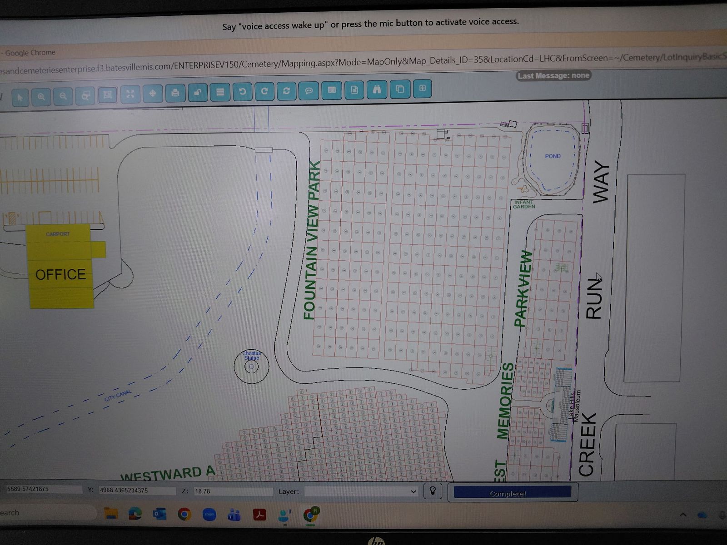Click the copy overlapping-squares icon
The height and width of the screenshot is (545, 727).
[400, 89]
